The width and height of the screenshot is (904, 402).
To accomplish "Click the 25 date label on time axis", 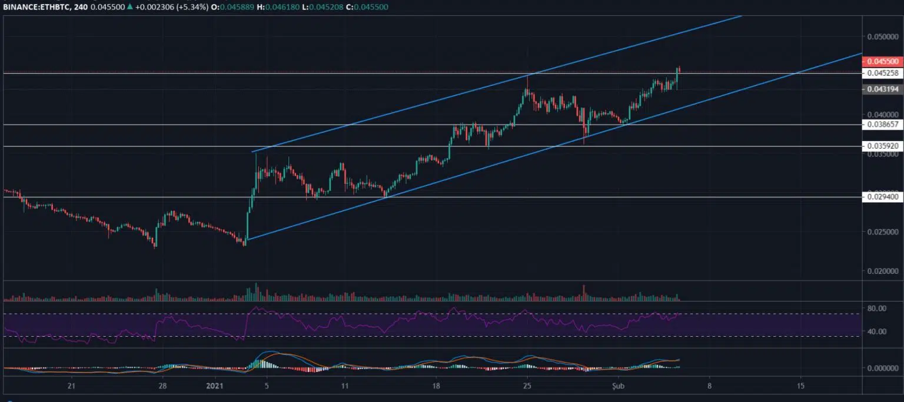I will [x=527, y=386].
